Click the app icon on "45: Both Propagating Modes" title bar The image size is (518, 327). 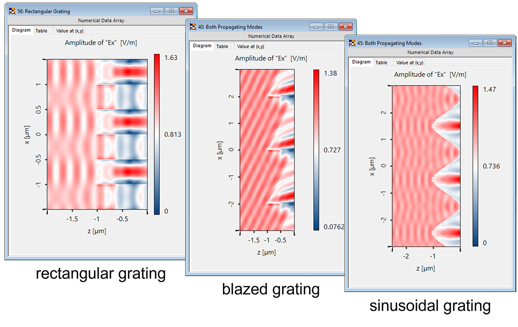tap(351, 43)
